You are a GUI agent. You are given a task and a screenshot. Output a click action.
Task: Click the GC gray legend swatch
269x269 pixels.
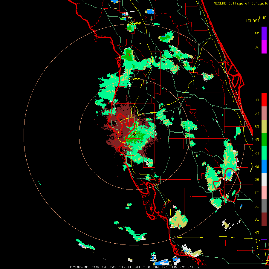264,206
